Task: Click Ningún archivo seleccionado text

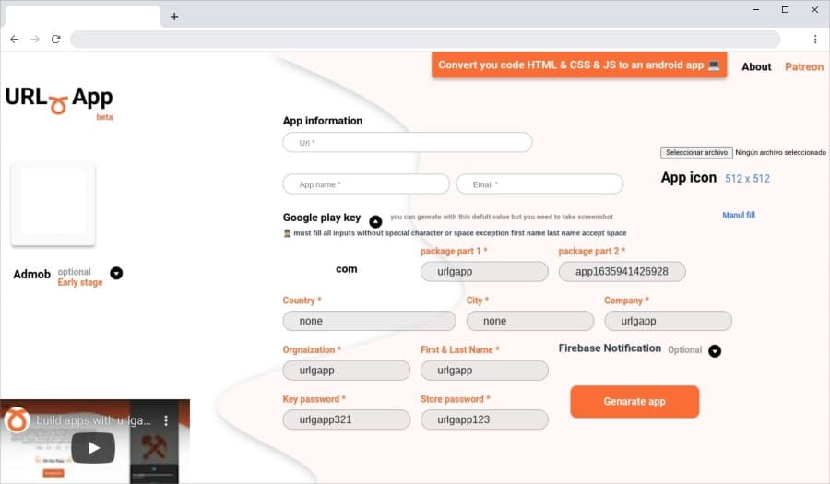Action: pos(780,152)
